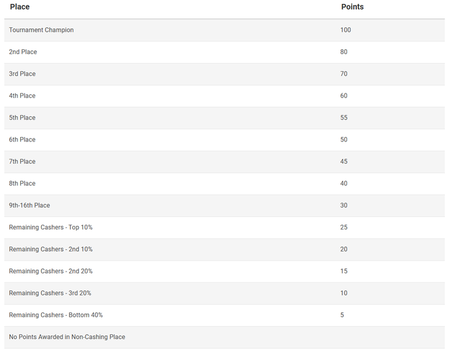Click the 40 points value
This screenshot has width=455, height=352.
click(344, 184)
